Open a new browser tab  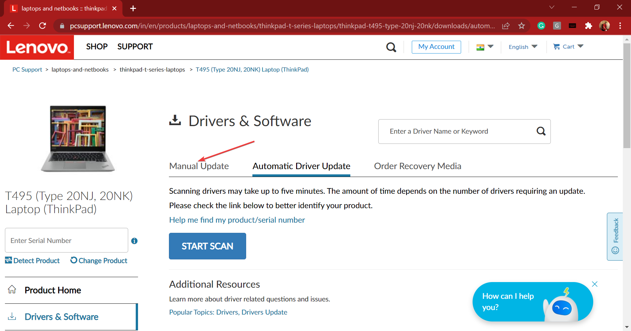[x=133, y=9]
